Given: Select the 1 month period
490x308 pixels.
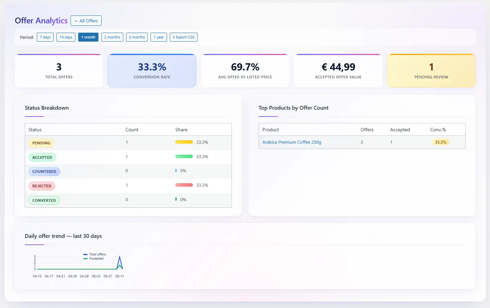Looking at the screenshot, I should click(x=88, y=37).
